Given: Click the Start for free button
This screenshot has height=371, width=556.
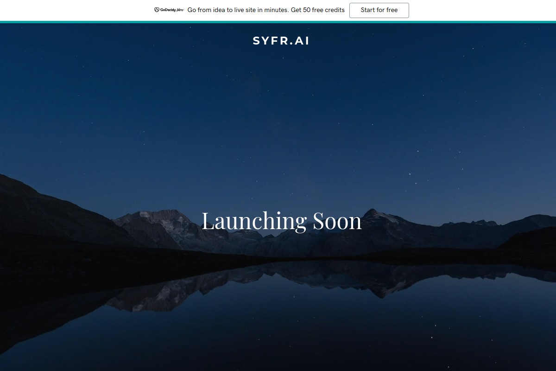Looking at the screenshot, I should click(379, 10).
